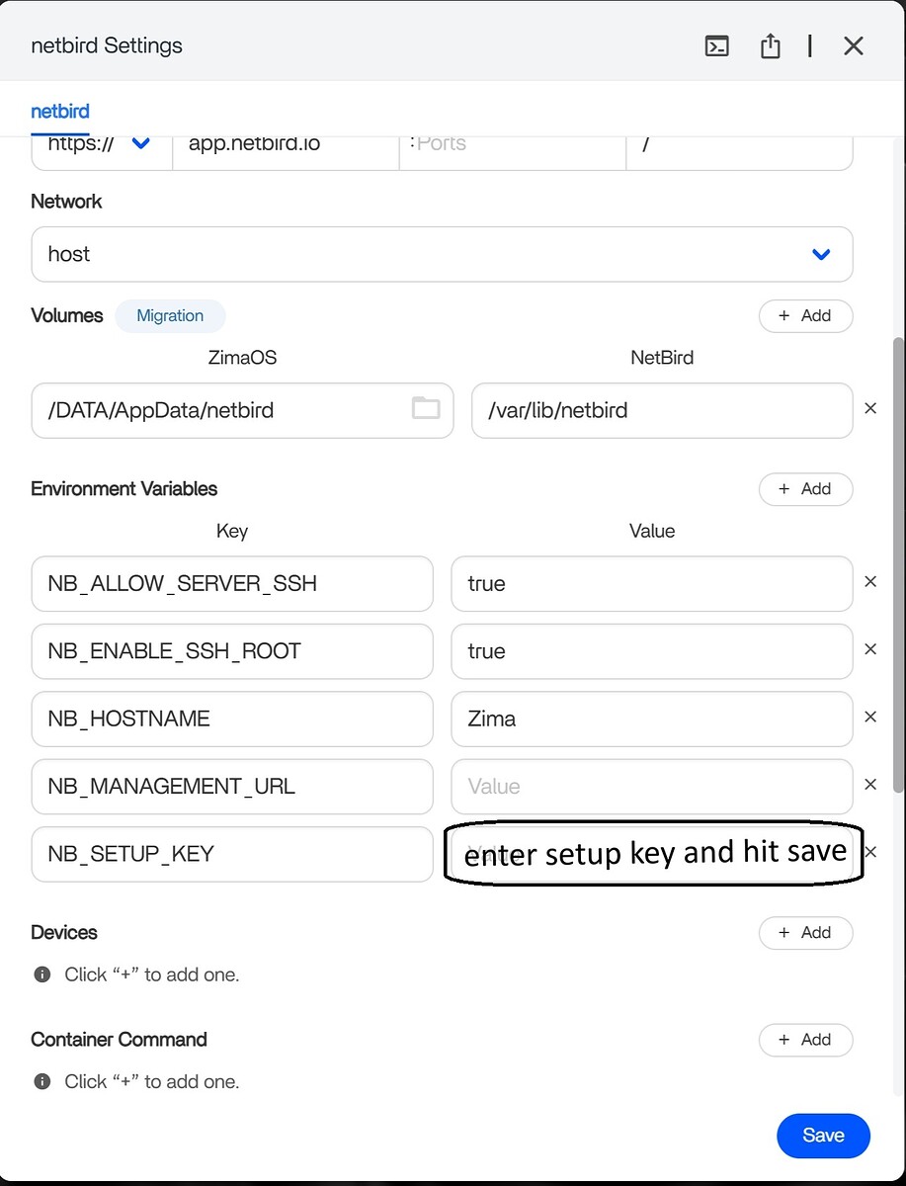The height and width of the screenshot is (1186, 906).
Task: Delete the NB_ALLOW_SERVER_SSH variable
Action: (870, 581)
